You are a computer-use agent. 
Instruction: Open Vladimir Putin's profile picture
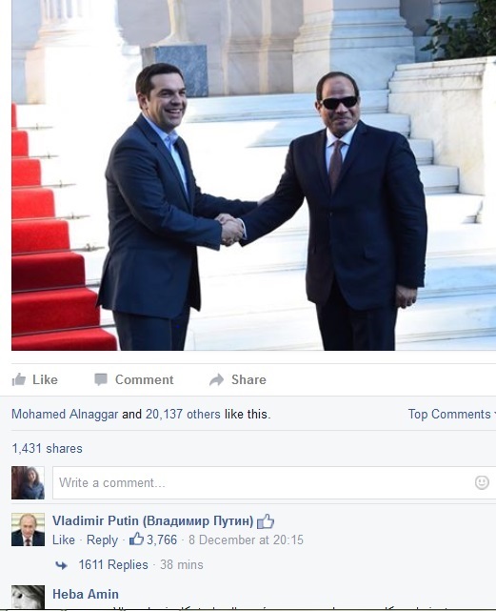point(28,530)
